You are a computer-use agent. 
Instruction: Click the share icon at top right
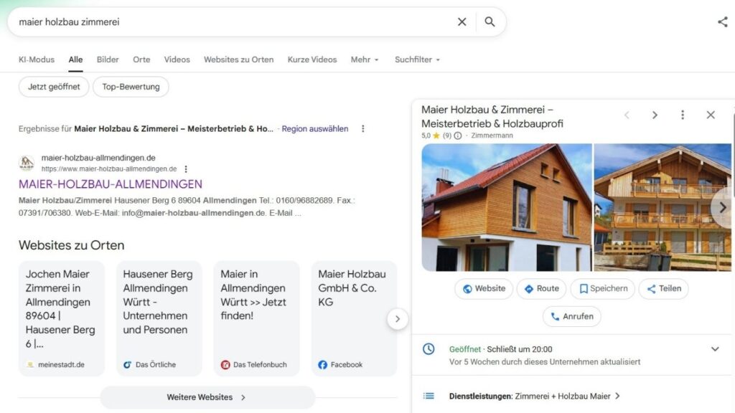[722, 22]
